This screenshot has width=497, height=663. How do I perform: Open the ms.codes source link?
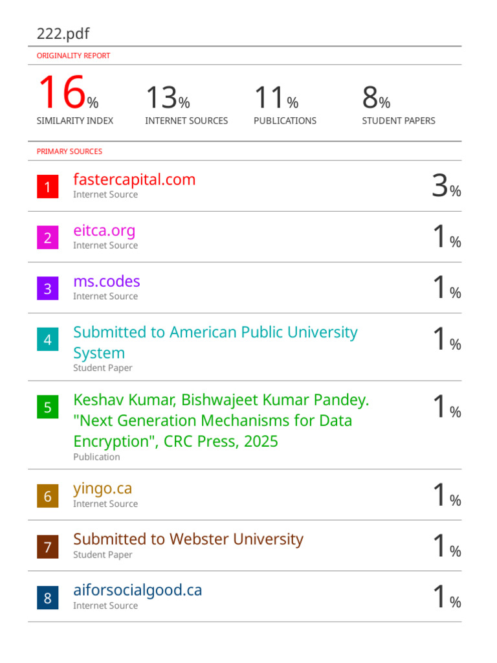click(x=106, y=282)
